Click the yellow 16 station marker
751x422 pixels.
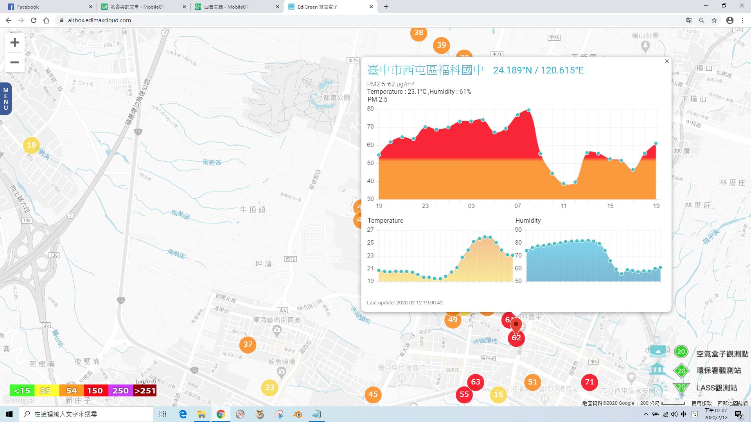coord(498,394)
